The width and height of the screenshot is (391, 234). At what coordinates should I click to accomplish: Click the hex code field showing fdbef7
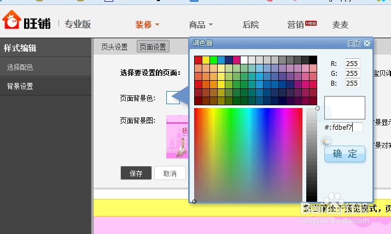pos(347,127)
